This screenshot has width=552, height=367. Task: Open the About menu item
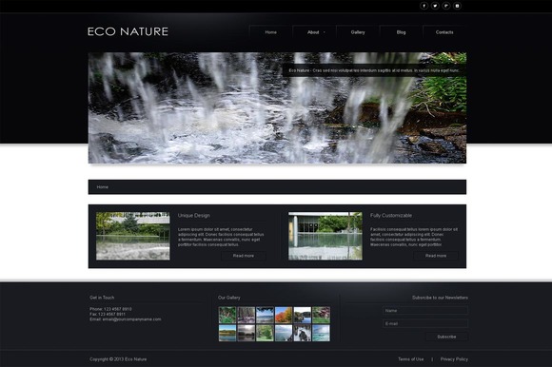click(x=313, y=32)
